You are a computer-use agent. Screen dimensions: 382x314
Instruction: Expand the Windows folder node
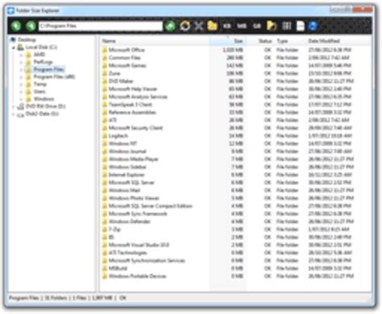click(21, 99)
